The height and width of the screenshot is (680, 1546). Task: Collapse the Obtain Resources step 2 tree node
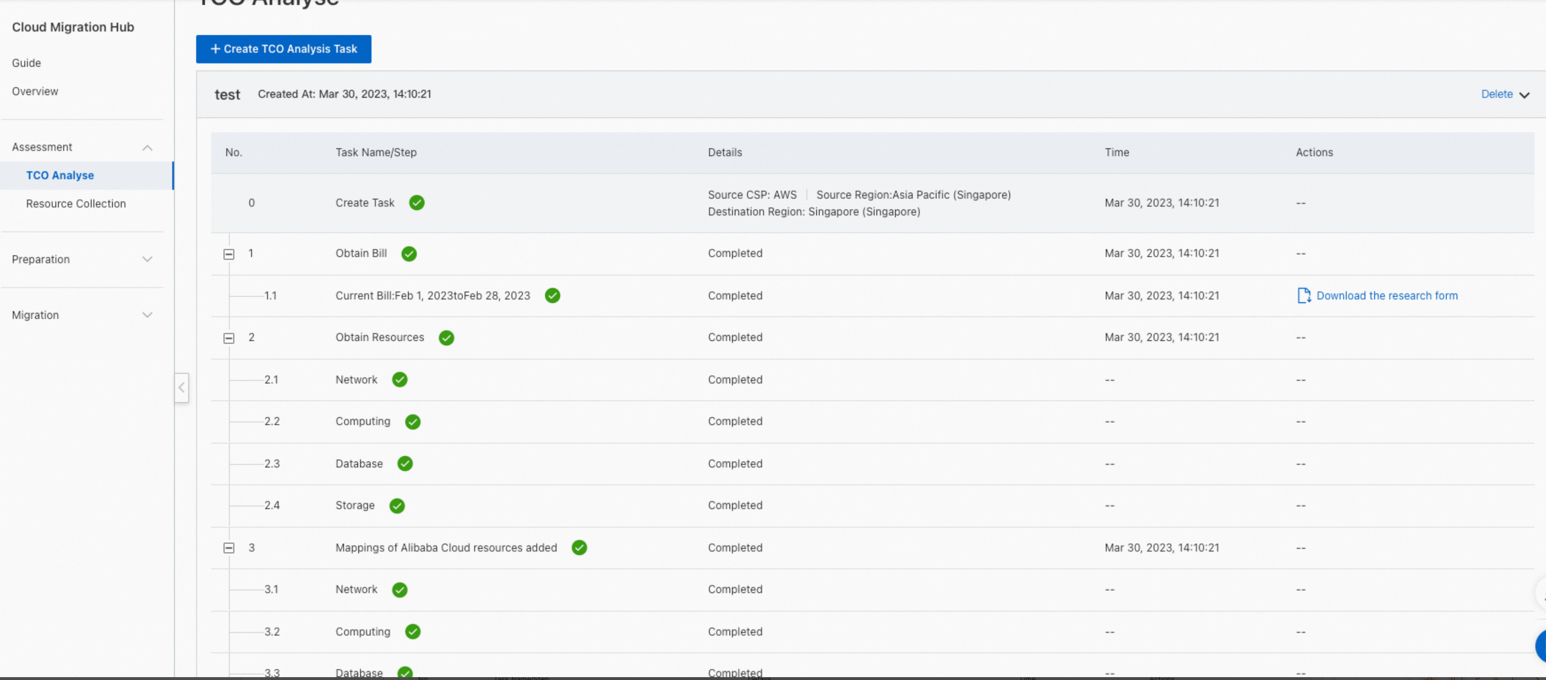[x=229, y=338]
